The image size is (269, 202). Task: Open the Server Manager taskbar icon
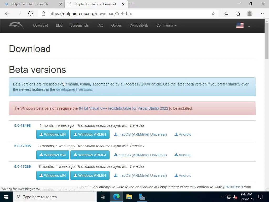[142, 197]
